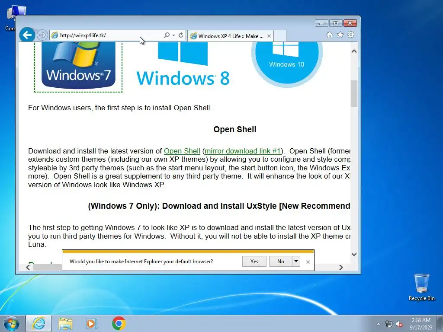Click the vertical scrollbar down arrow

point(354,254)
